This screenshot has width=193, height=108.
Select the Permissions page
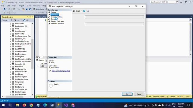55,15
